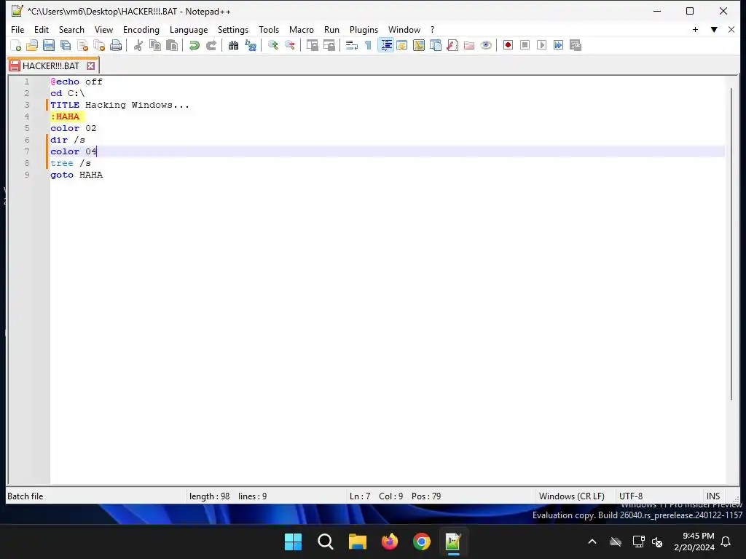The width and height of the screenshot is (746, 559).
Task: Click the Close document toolbar icon
Action: pyautogui.click(x=82, y=45)
